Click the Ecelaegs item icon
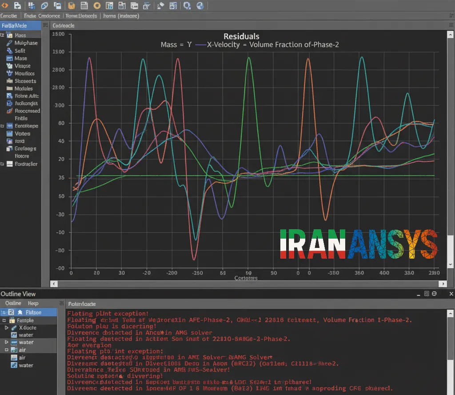 [x=10, y=148]
